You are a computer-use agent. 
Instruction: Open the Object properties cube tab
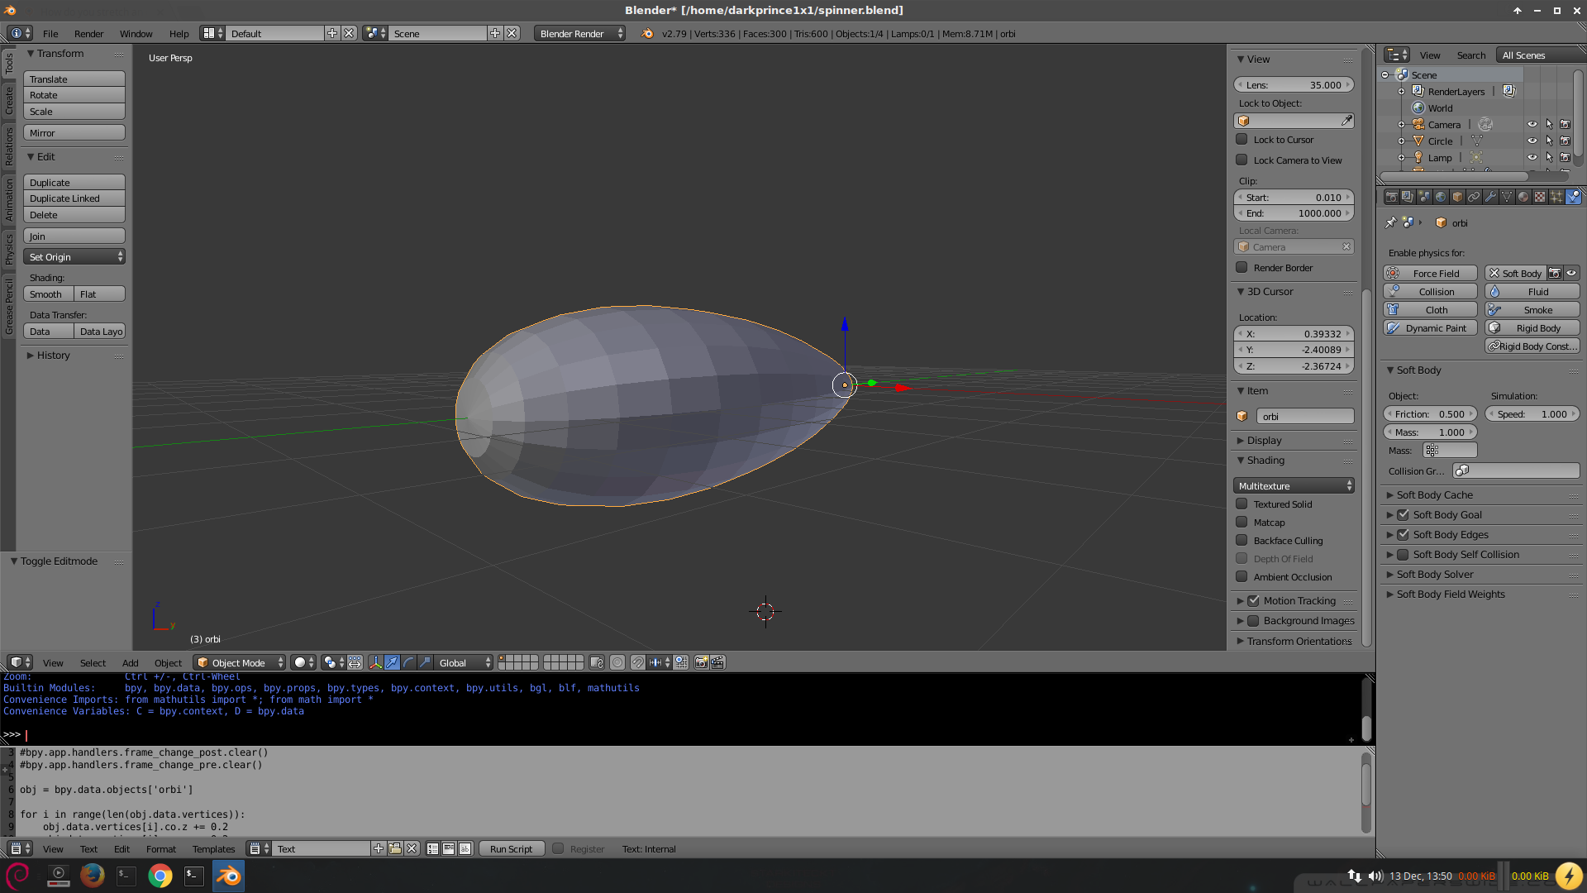pos(1457,197)
